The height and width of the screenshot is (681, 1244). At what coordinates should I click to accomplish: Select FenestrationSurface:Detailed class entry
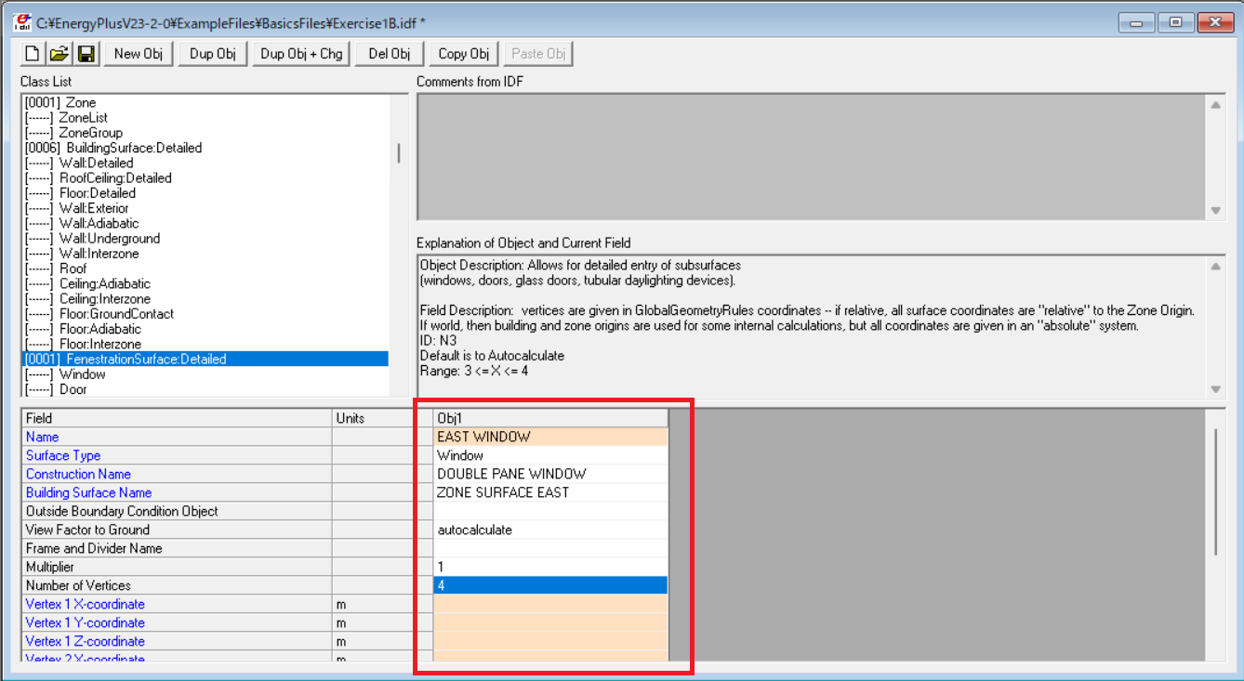click(x=205, y=359)
